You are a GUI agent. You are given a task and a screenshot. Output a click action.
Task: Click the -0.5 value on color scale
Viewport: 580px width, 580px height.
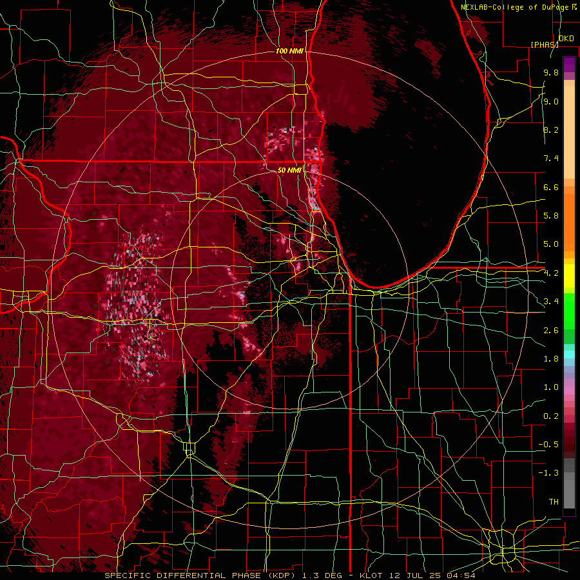(548, 445)
